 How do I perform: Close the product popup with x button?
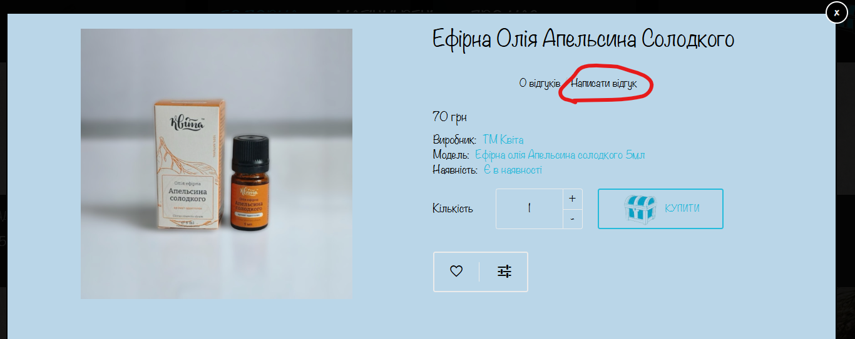click(836, 12)
